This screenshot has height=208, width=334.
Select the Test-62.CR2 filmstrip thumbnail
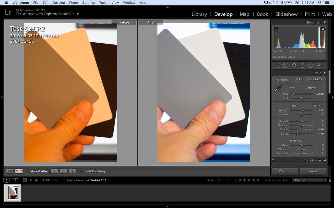point(14,193)
